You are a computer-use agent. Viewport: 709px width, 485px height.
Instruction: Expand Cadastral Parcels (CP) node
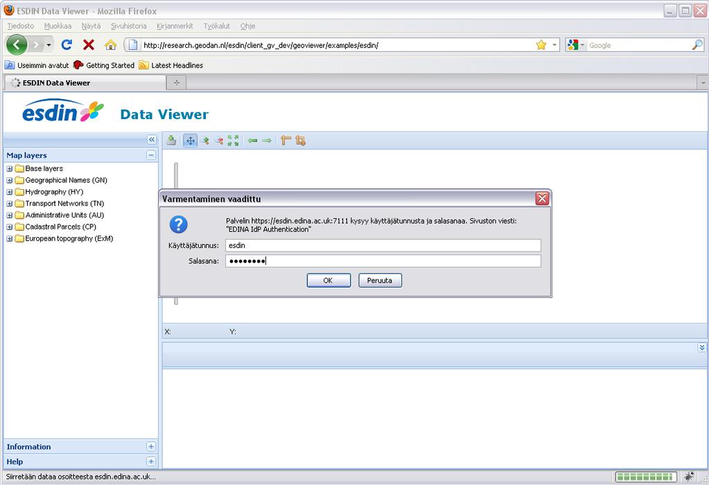click(x=10, y=227)
